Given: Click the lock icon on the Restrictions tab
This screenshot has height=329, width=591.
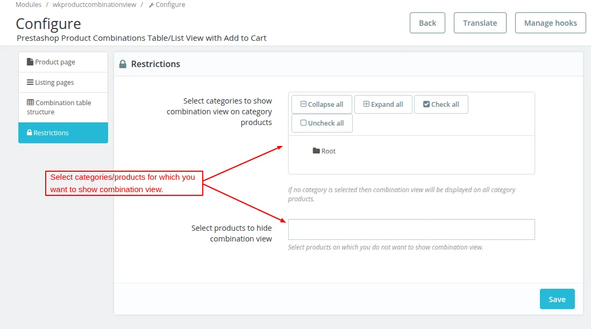Looking at the screenshot, I should (x=29, y=133).
